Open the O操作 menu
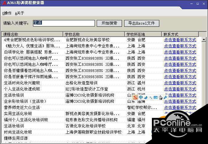208x144 pixels. click(7, 13)
